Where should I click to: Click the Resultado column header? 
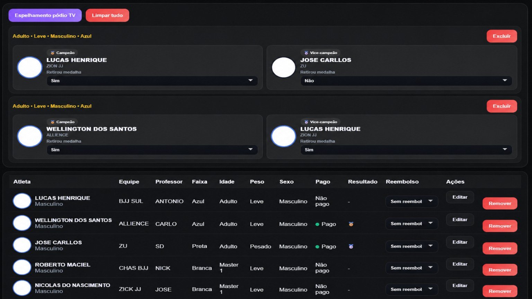click(x=363, y=182)
